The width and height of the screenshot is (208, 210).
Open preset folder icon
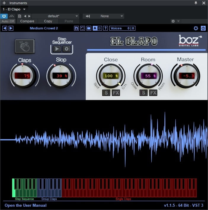point(89,28)
